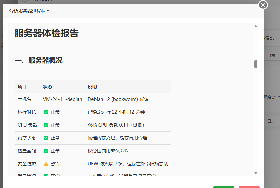The height and width of the screenshot is (188, 280).
Task: Click the warning icon in the 安全防护 row
Action: click(x=46, y=164)
